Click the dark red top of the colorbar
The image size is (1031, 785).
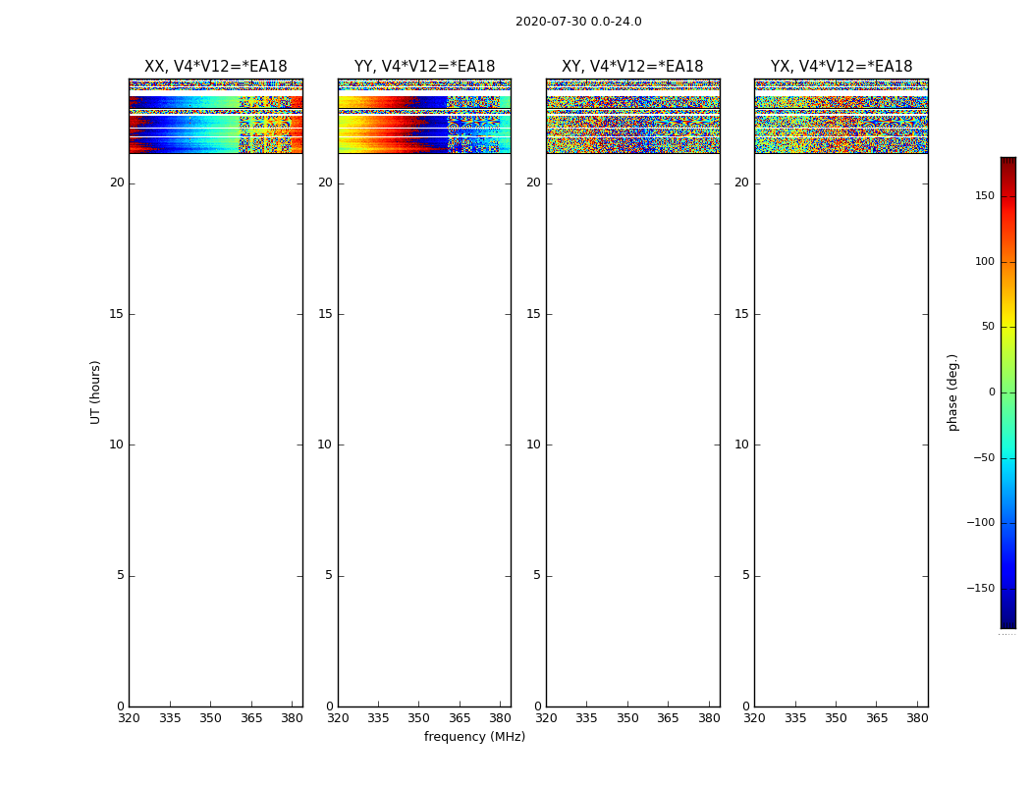[x=1007, y=163]
